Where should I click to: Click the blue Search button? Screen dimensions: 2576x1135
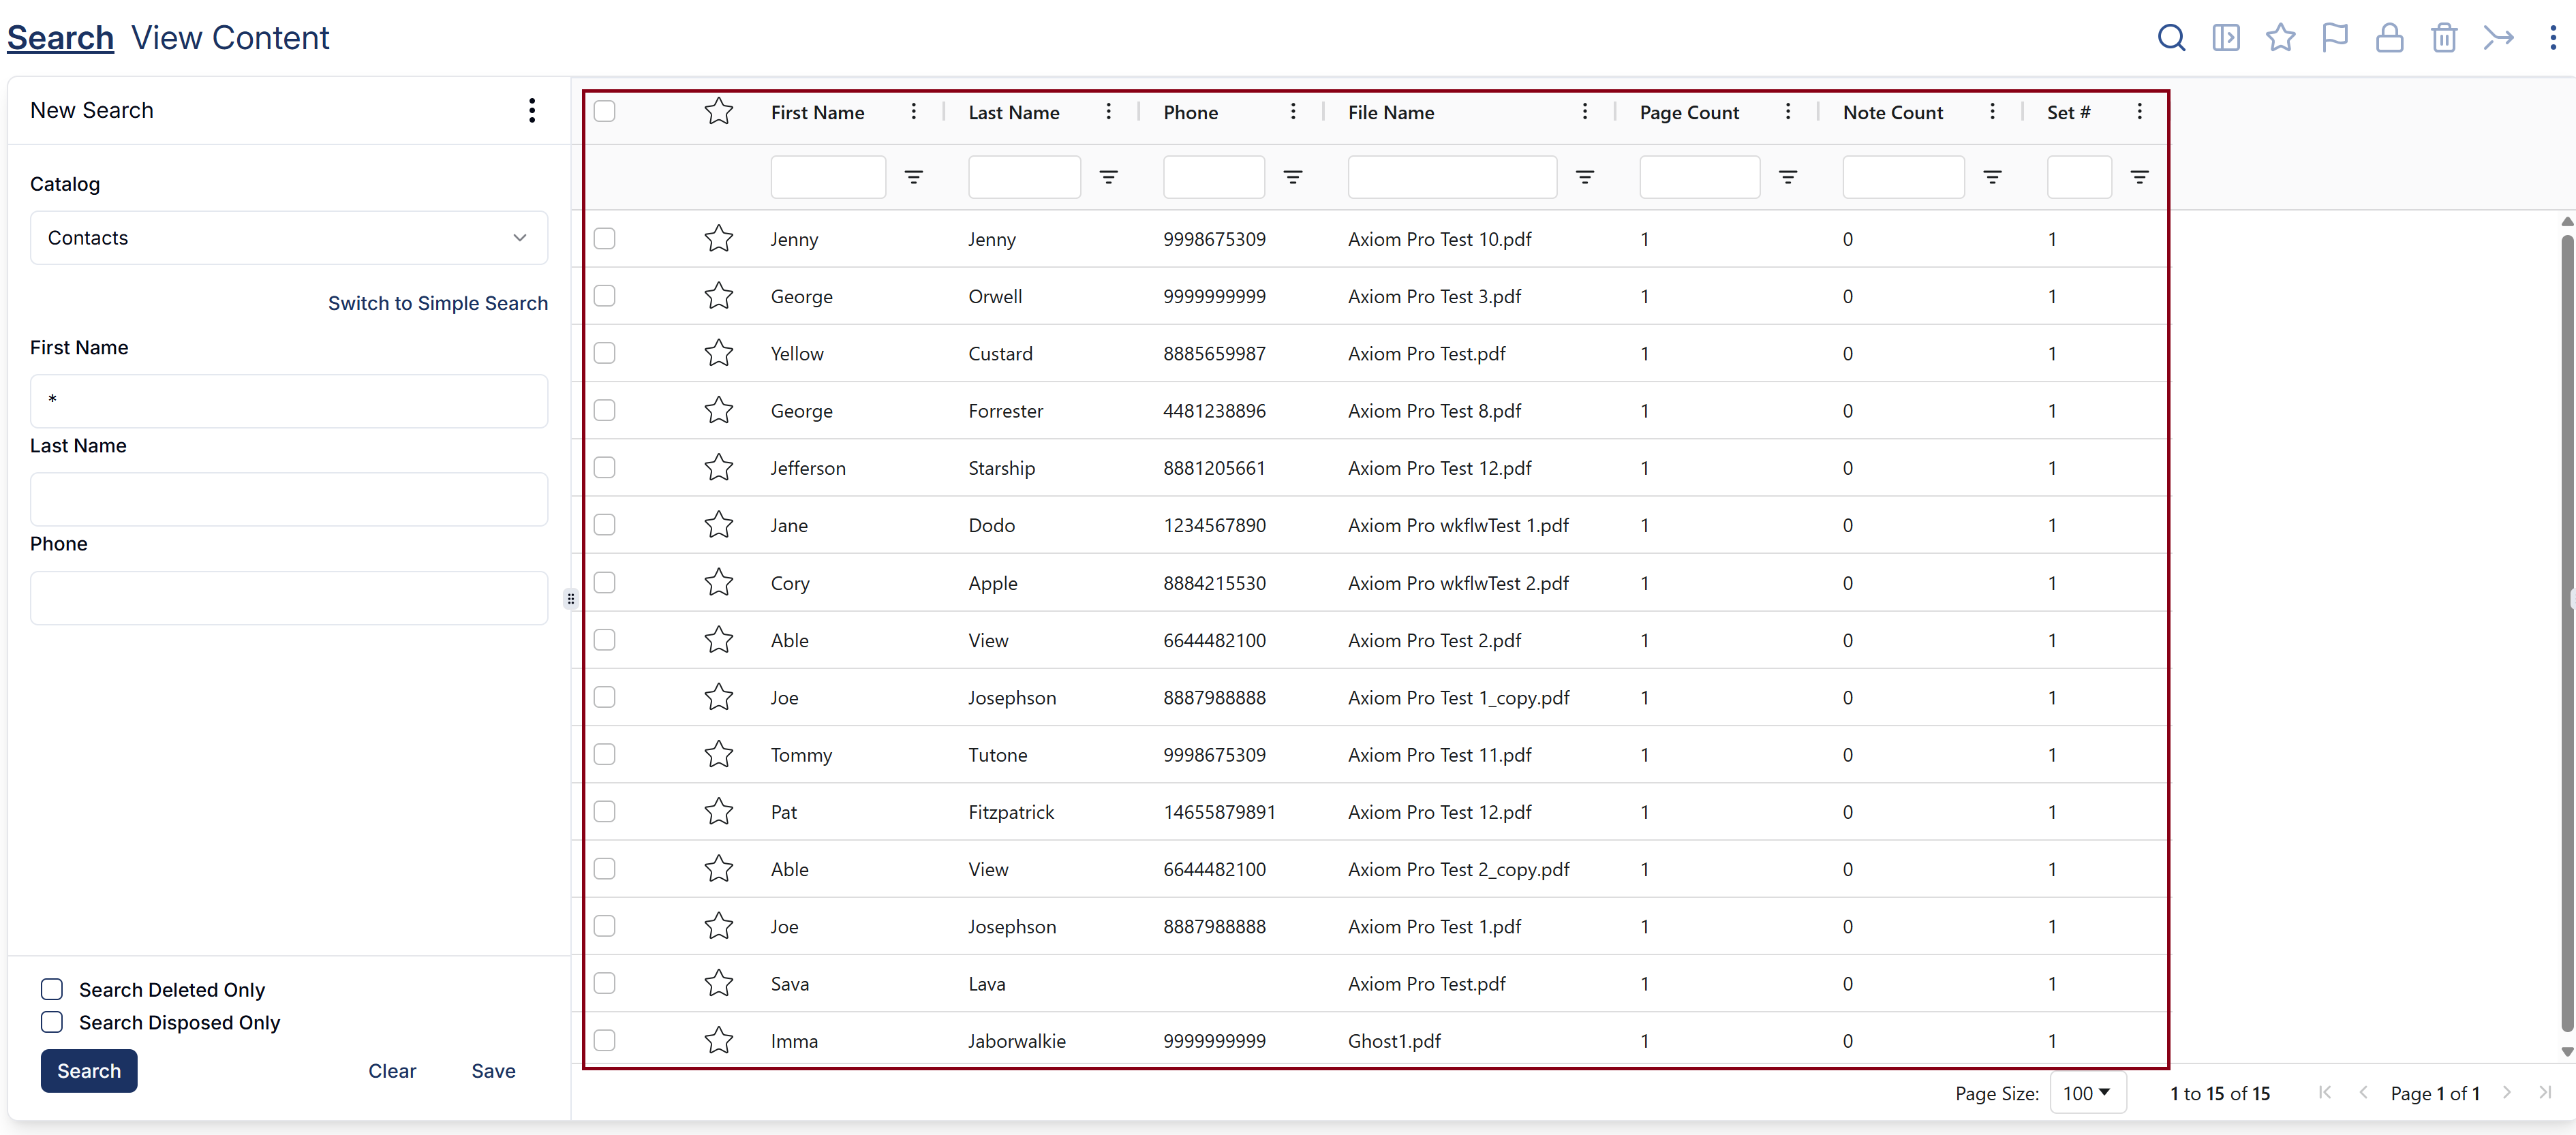89,1071
